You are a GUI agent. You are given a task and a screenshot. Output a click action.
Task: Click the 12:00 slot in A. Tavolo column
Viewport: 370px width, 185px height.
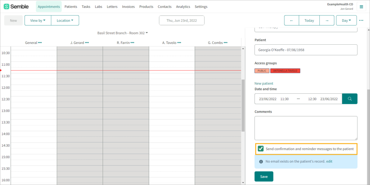[172, 88]
